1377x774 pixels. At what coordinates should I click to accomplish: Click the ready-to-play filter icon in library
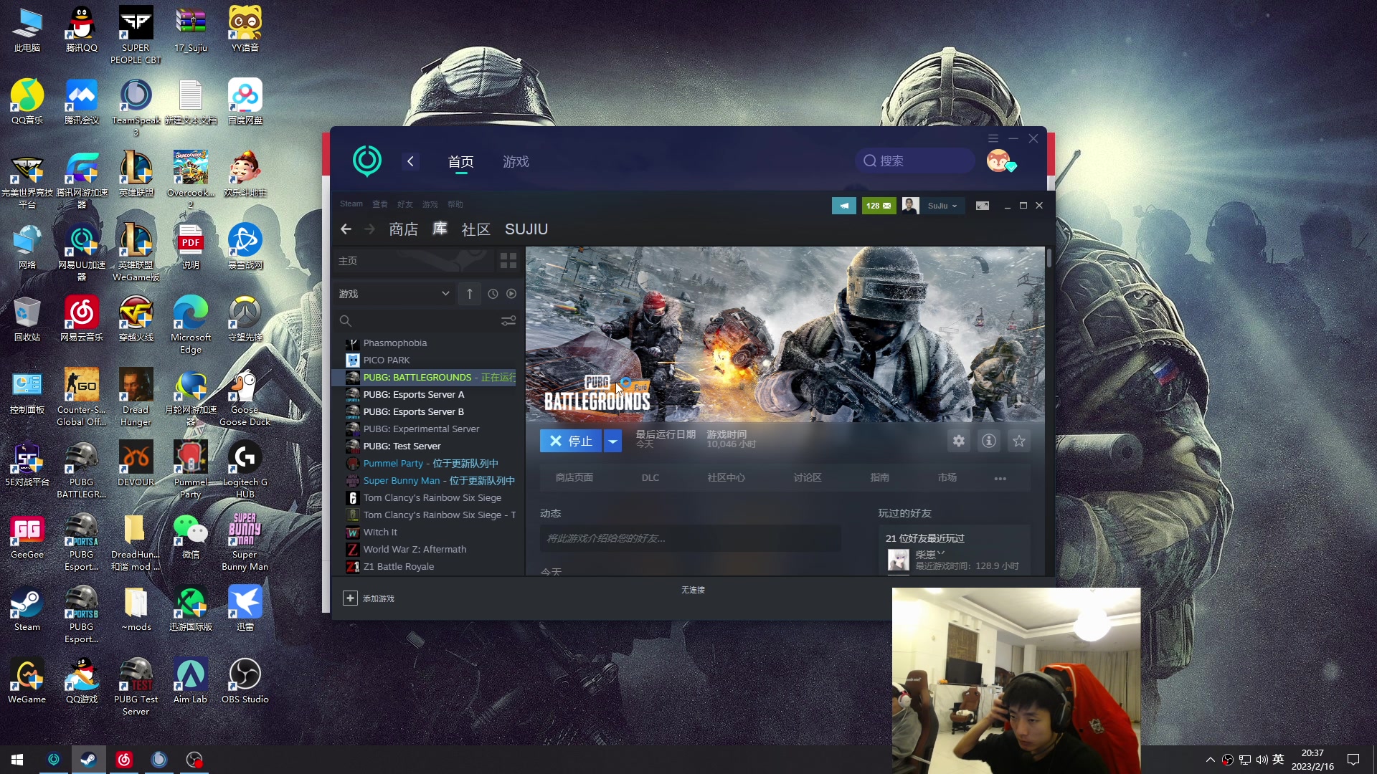[x=511, y=294]
